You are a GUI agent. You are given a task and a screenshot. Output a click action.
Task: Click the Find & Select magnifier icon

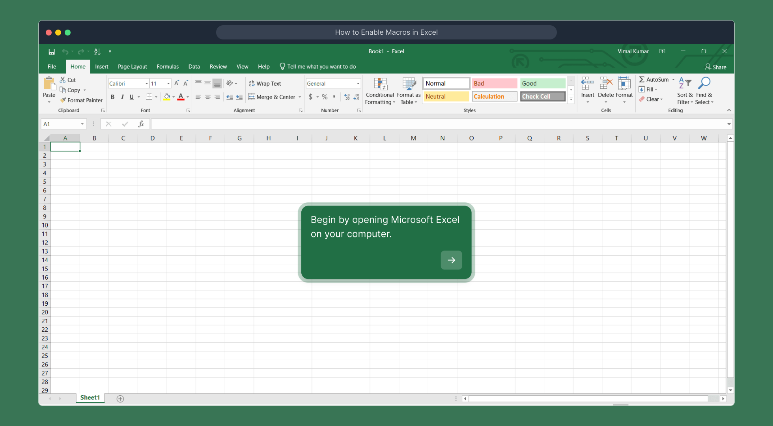(x=704, y=83)
